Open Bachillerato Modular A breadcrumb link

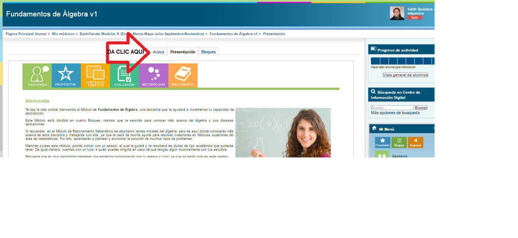pyautogui.click(x=142, y=34)
